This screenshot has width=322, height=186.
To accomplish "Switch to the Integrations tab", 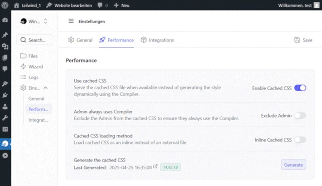I will click(x=157, y=40).
